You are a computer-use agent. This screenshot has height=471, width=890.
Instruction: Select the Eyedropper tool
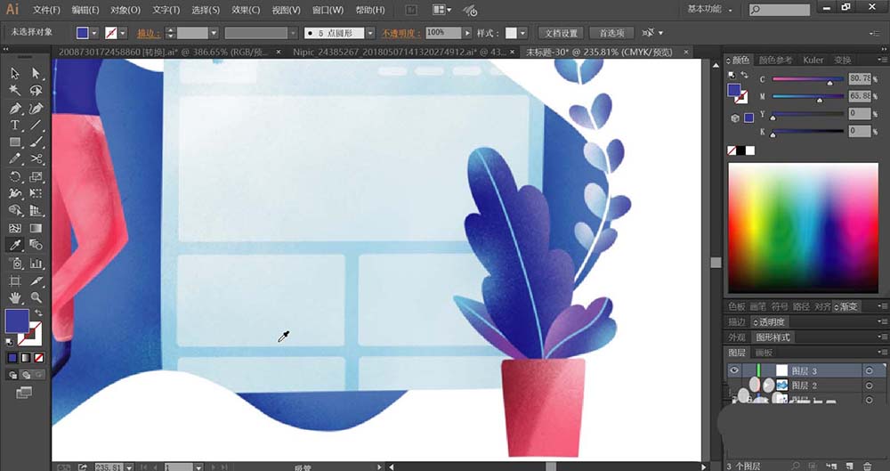[x=15, y=246]
